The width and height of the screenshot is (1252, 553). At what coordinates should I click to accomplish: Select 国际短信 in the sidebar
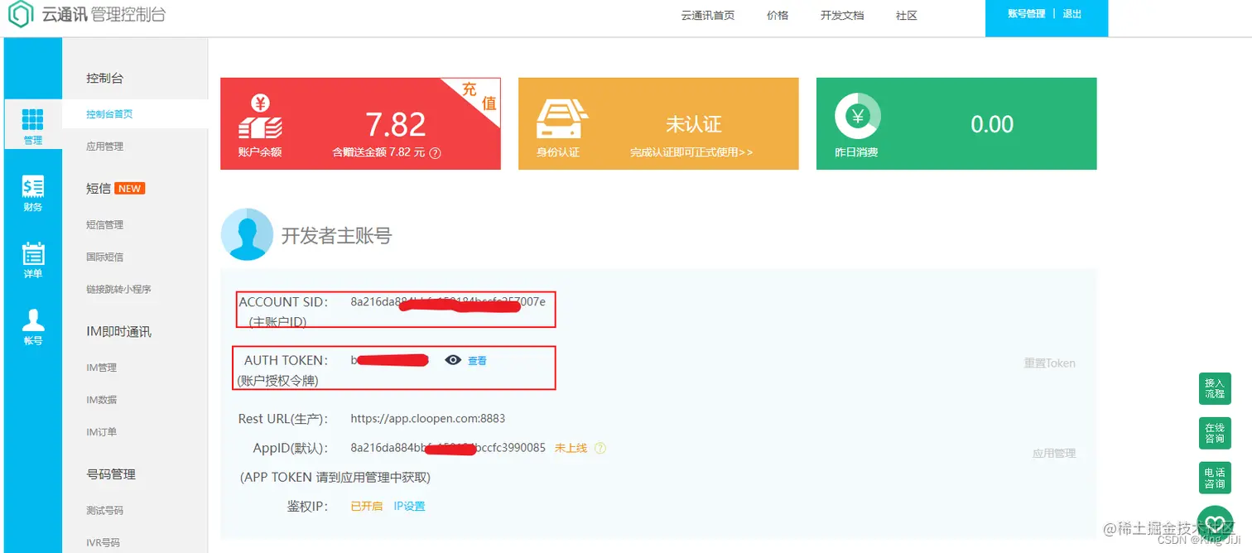click(x=105, y=257)
